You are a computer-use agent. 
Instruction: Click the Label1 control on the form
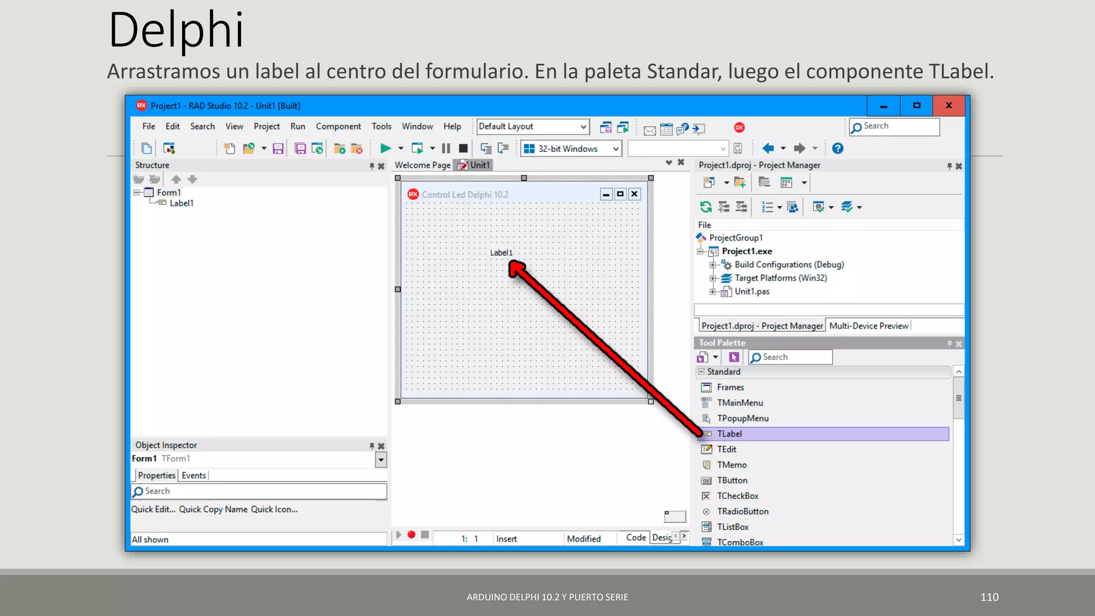(x=501, y=252)
